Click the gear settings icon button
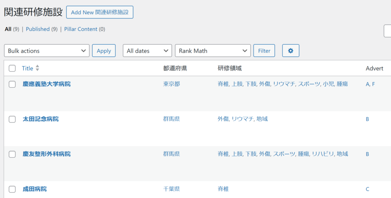391x198 pixels. pos(291,51)
